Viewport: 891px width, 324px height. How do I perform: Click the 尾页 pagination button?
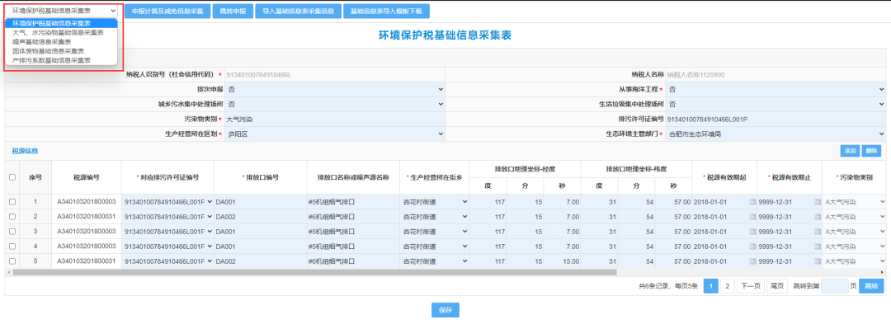click(777, 286)
